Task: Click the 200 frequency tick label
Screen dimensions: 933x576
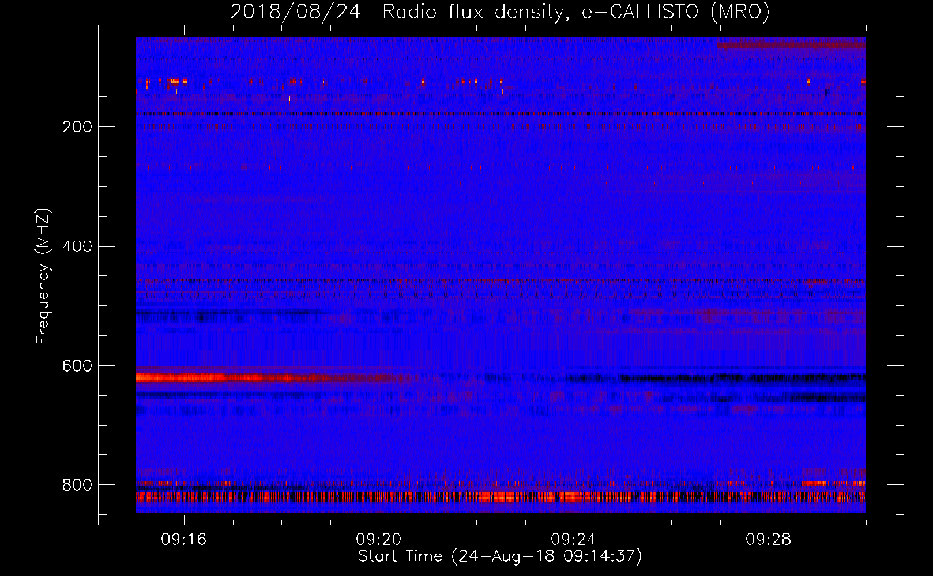Action: [x=77, y=127]
